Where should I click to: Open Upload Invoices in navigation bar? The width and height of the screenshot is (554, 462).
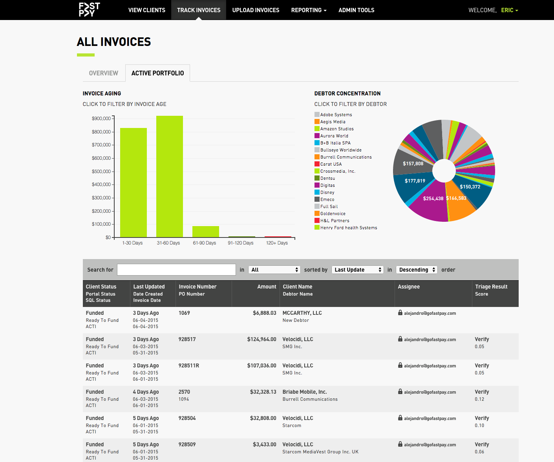[x=256, y=10]
